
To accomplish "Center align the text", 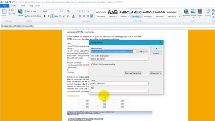I will click(x=84, y=16).
